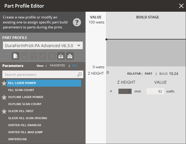Toggle favorite star for Outline Laser Power

pos(4,97)
